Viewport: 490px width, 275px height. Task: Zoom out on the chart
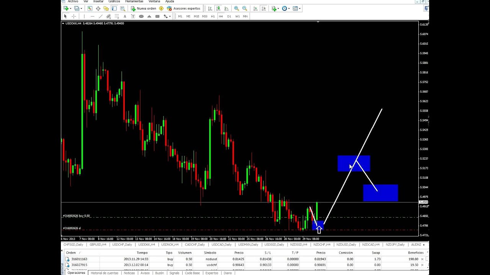point(245,8)
